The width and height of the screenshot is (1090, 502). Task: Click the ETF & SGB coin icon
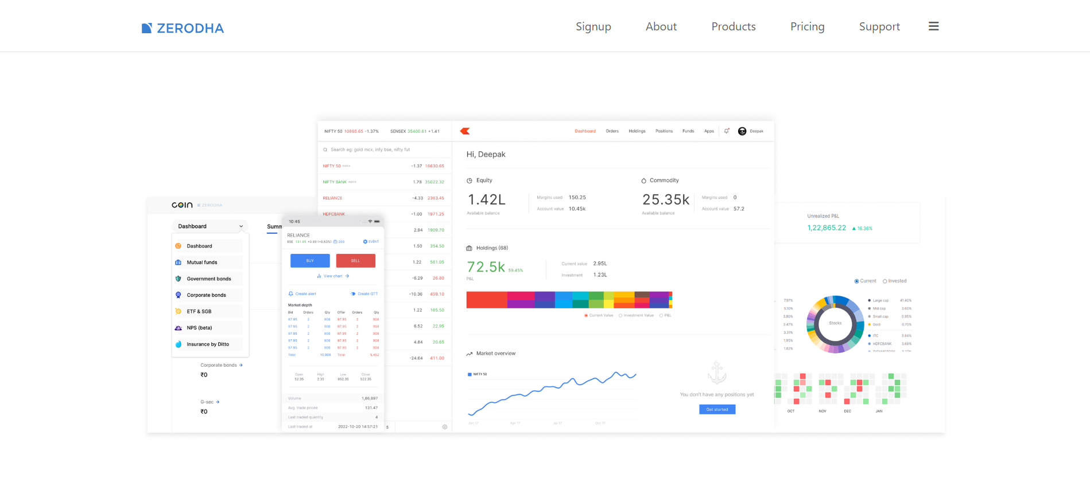click(179, 311)
